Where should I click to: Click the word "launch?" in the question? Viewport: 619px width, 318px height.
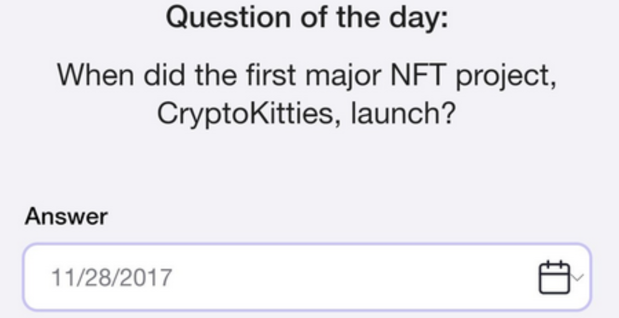403,114
